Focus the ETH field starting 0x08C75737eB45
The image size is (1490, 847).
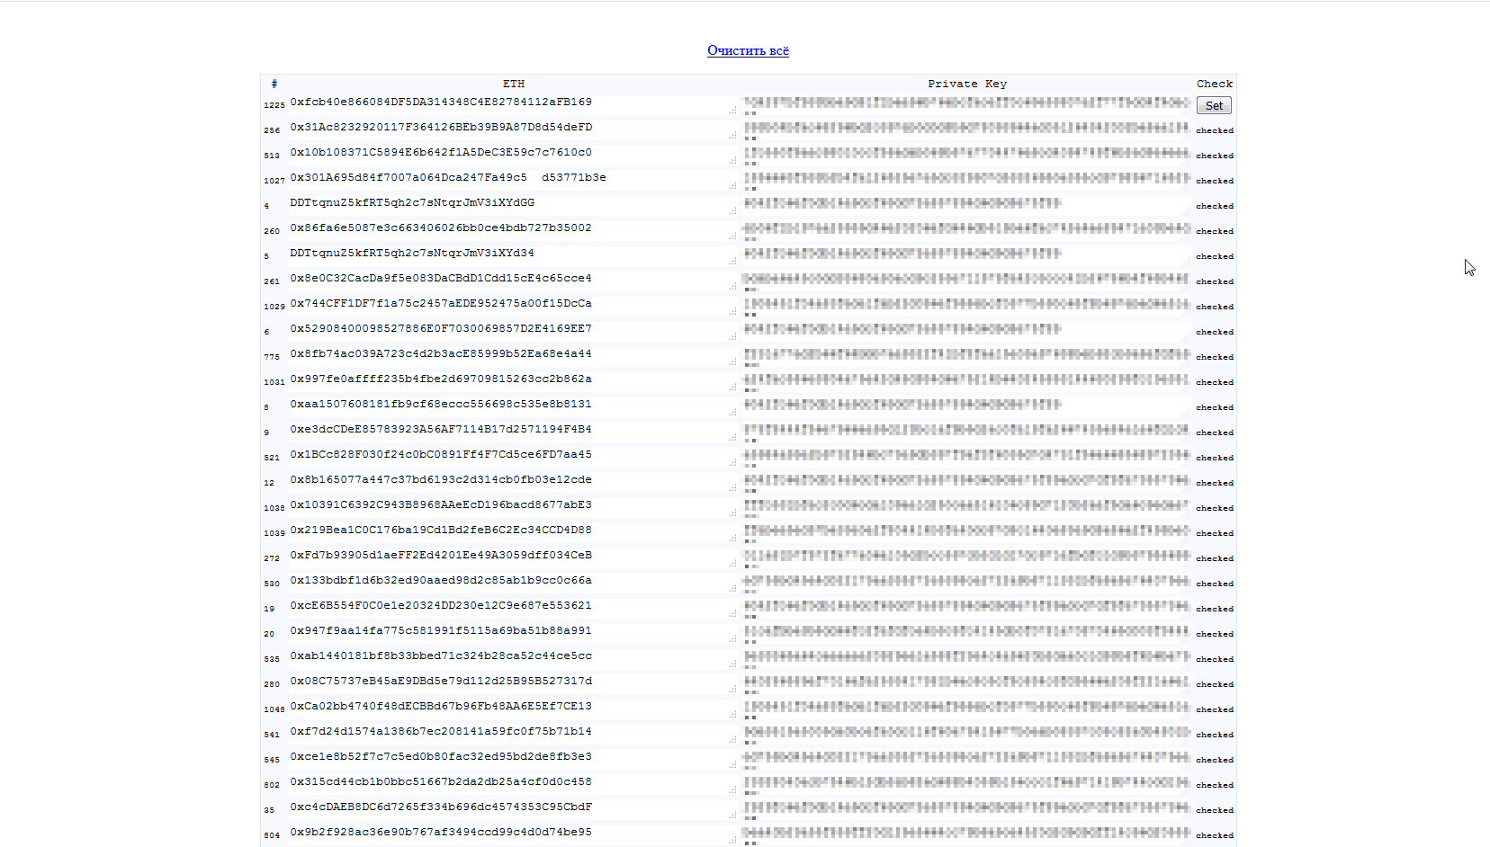[513, 684]
